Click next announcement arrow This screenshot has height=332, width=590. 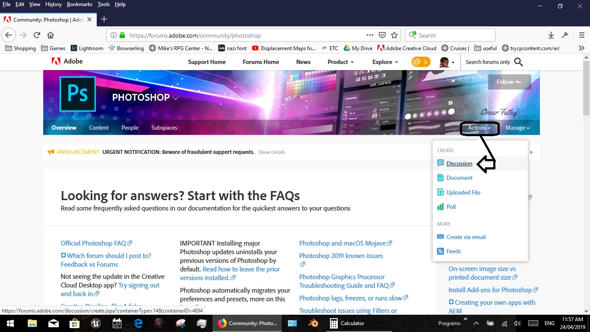tap(531, 152)
